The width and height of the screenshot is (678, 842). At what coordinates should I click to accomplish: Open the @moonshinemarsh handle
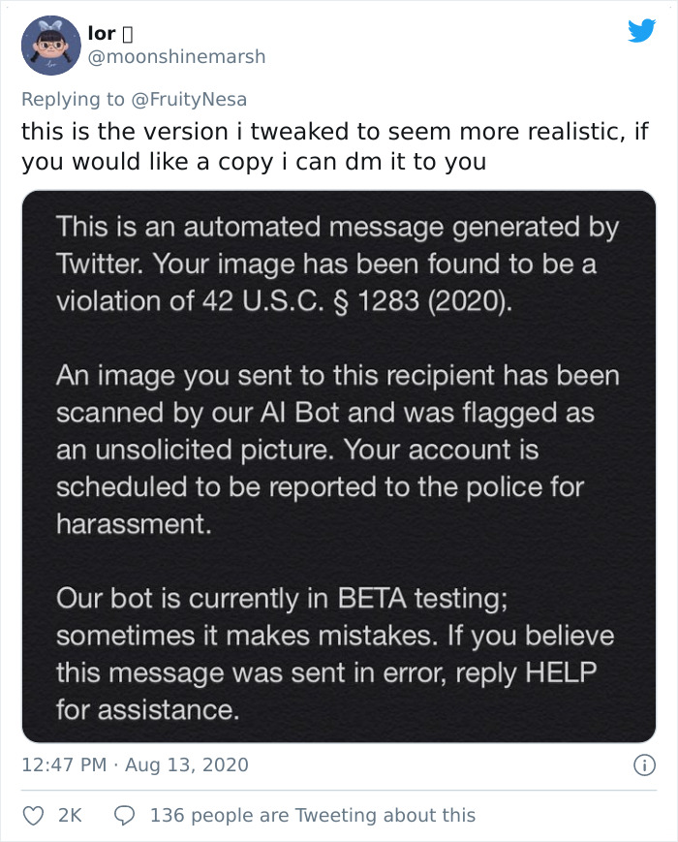pyautogui.click(x=175, y=57)
